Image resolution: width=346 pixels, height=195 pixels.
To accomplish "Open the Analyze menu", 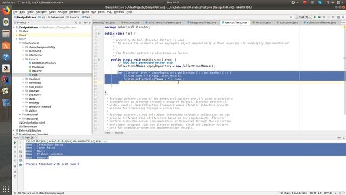I will pyautogui.click(x=62, y=12).
